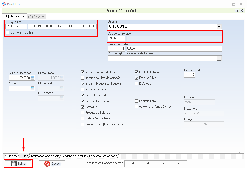Switch to Imagens do Produto tab
Image resolution: width=247 pixels, height=170 pixels.
tap(74, 156)
